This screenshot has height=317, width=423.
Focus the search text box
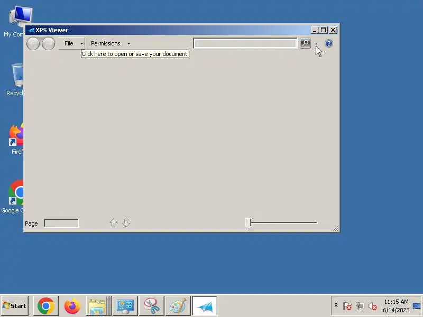[245, 43]
